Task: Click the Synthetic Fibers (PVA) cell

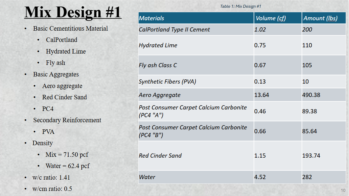Action: point(167,81)
